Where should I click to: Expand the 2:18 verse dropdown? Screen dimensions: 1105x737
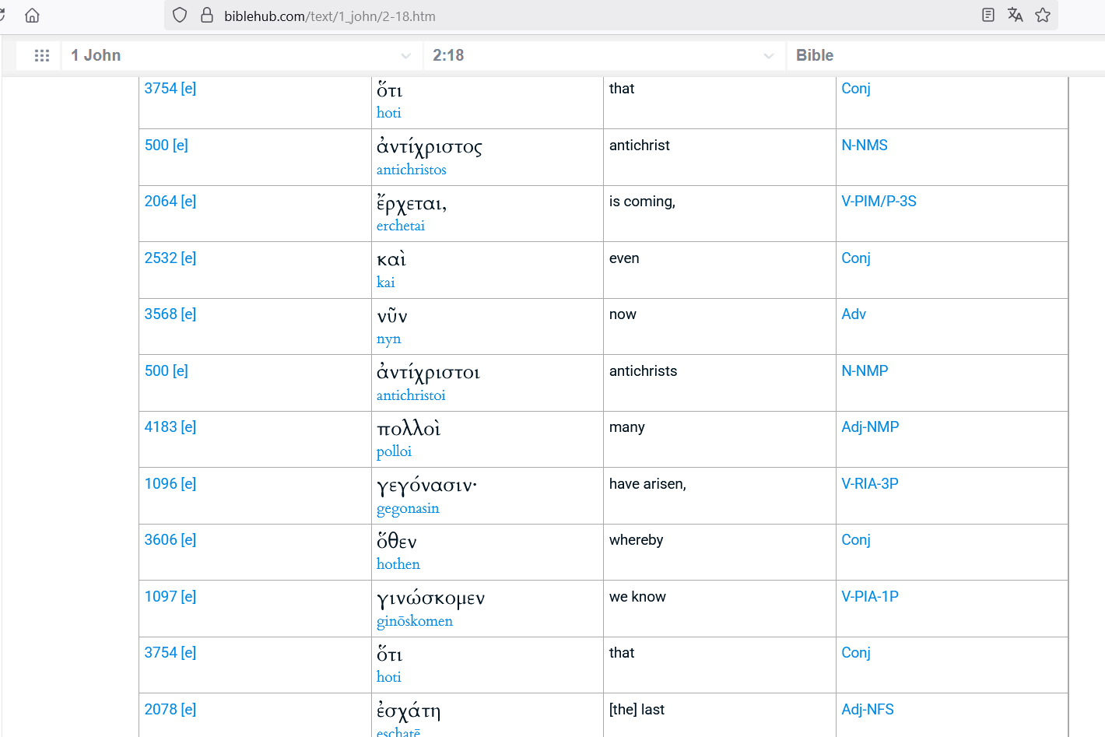(x=604, y=55)
